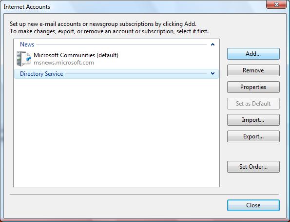This screenshot has width=290, height=222.
Task: Click the empty area of the accounts list
Action: [116, 133]
